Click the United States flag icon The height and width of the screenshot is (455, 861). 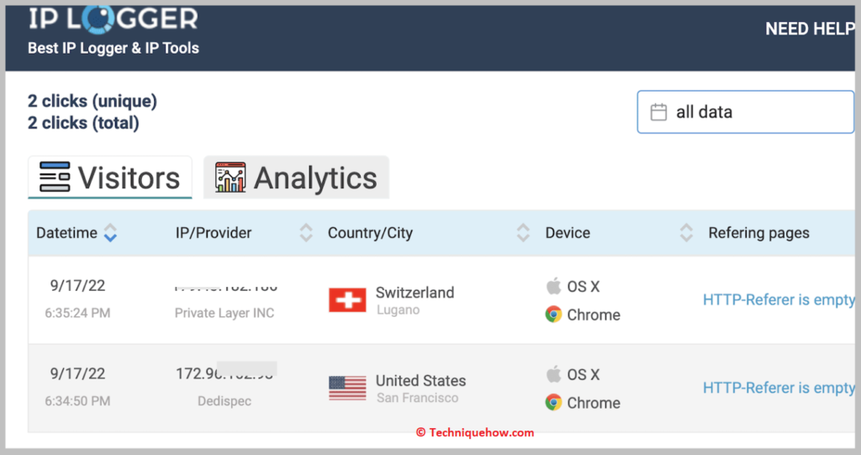[x=347, y=388]
